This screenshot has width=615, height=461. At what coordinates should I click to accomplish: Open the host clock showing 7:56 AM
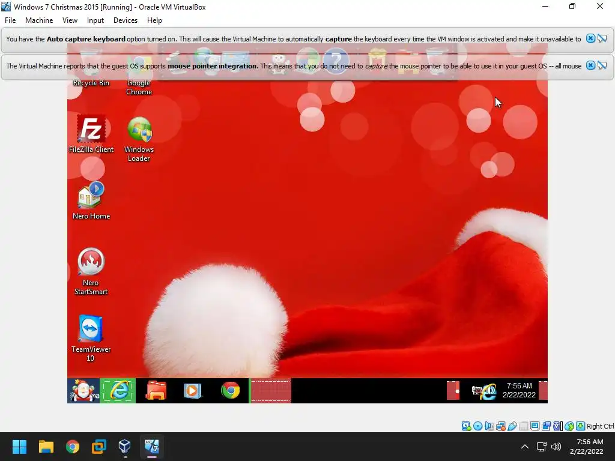click(587, 447)
